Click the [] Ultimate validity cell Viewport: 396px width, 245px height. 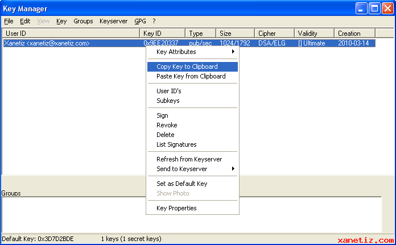click(x=311, y=43)
